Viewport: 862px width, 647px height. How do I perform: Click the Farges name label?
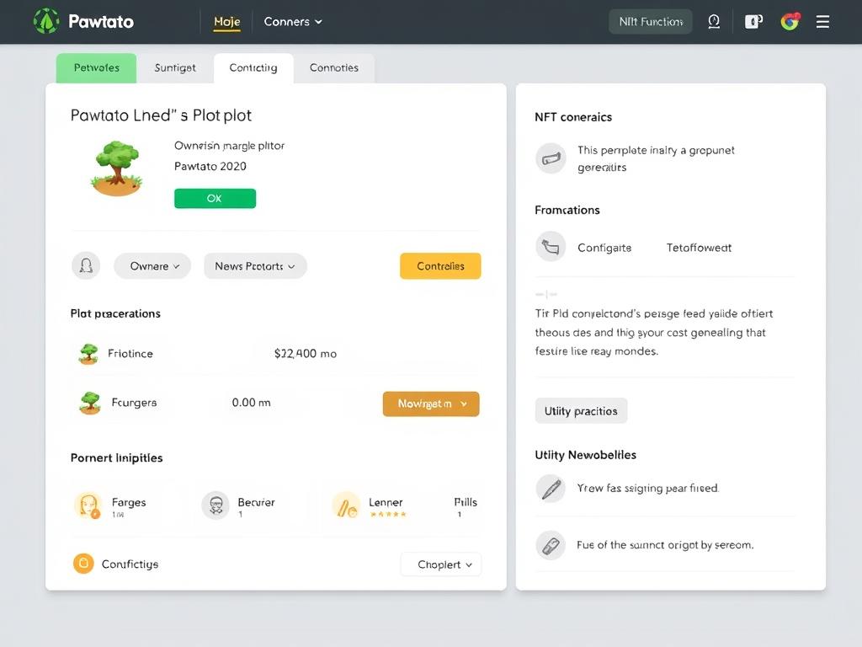tap(129, 502)
